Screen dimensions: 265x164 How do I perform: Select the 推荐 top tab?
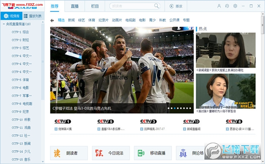[55, 6]
